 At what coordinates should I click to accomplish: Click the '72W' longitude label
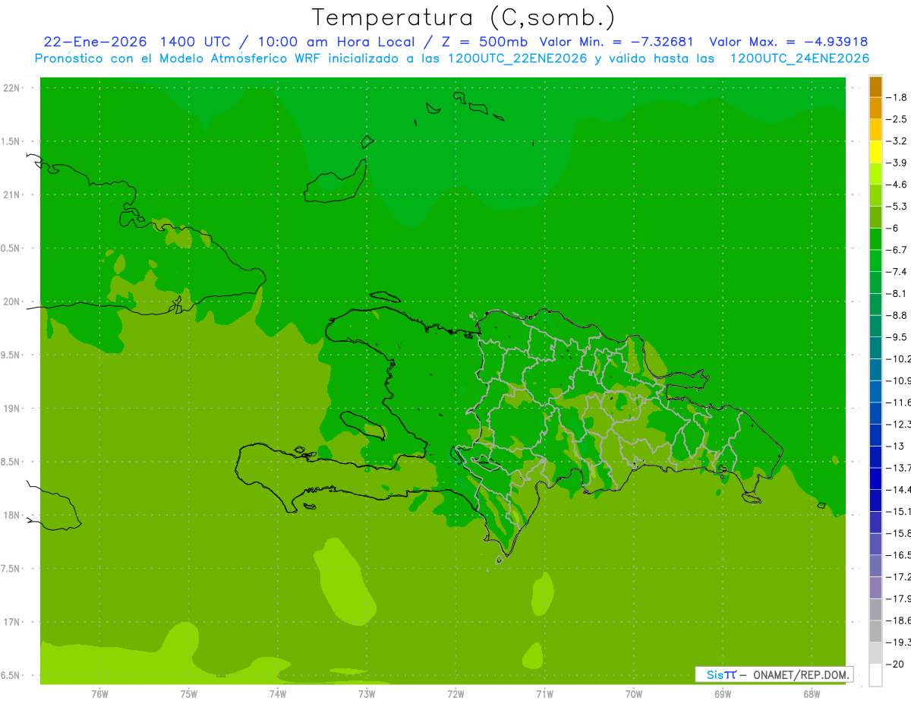tap(455, 694)
